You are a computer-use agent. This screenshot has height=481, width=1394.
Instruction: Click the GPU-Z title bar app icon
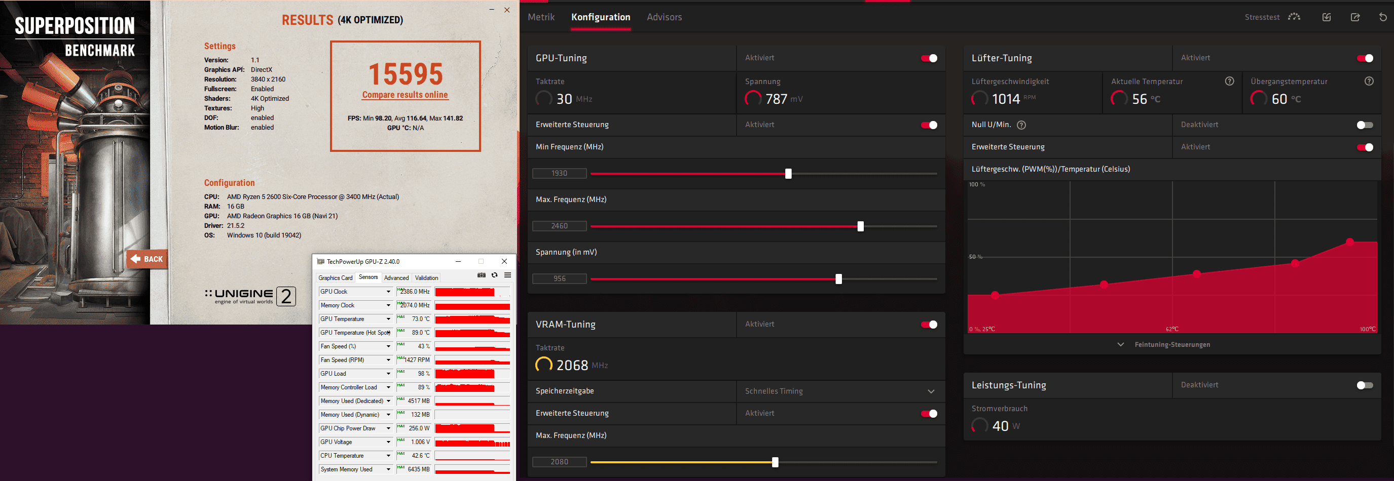click(x=320, y=262)
